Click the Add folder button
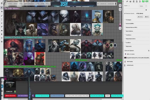This screenshot has width=150, height=100. click(147, 17)
